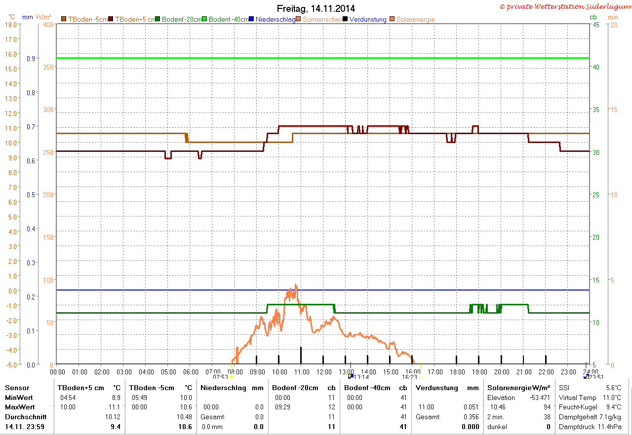Click the SSI 5.6°C value in table
Screen dimensions: 632x435
coord(590,388)
